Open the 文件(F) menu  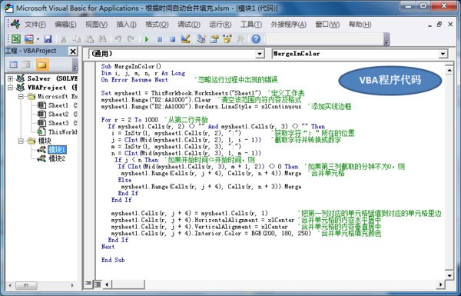35,25
